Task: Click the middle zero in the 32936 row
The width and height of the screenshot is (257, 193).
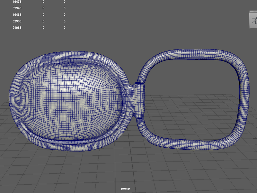Action: point(43,21)
